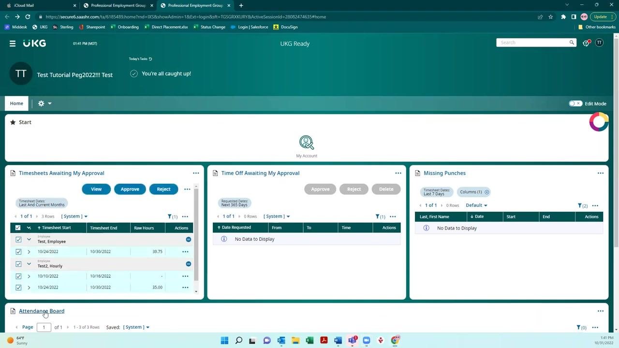Uncheck the 39.75 hours timesheet checkbox
The width and height of the screenshot is (619, 348).
point(18,252)
